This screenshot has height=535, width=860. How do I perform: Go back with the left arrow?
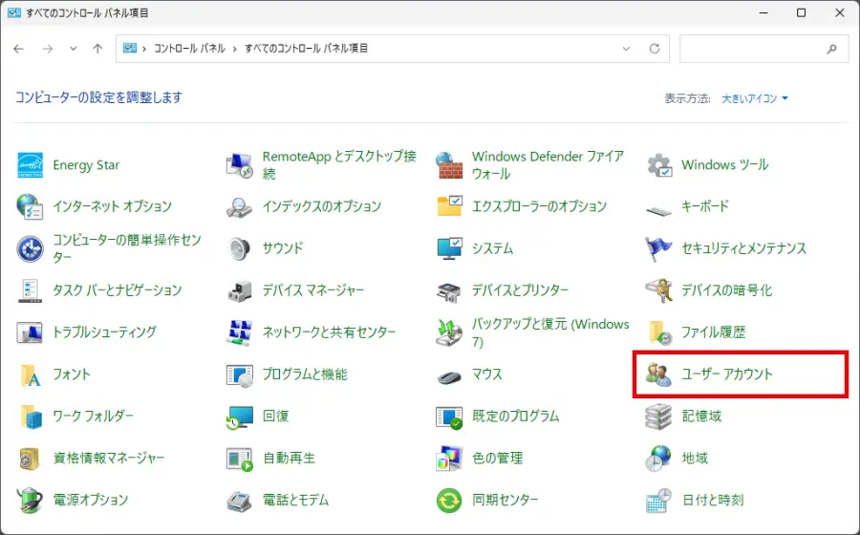(19, 49)
